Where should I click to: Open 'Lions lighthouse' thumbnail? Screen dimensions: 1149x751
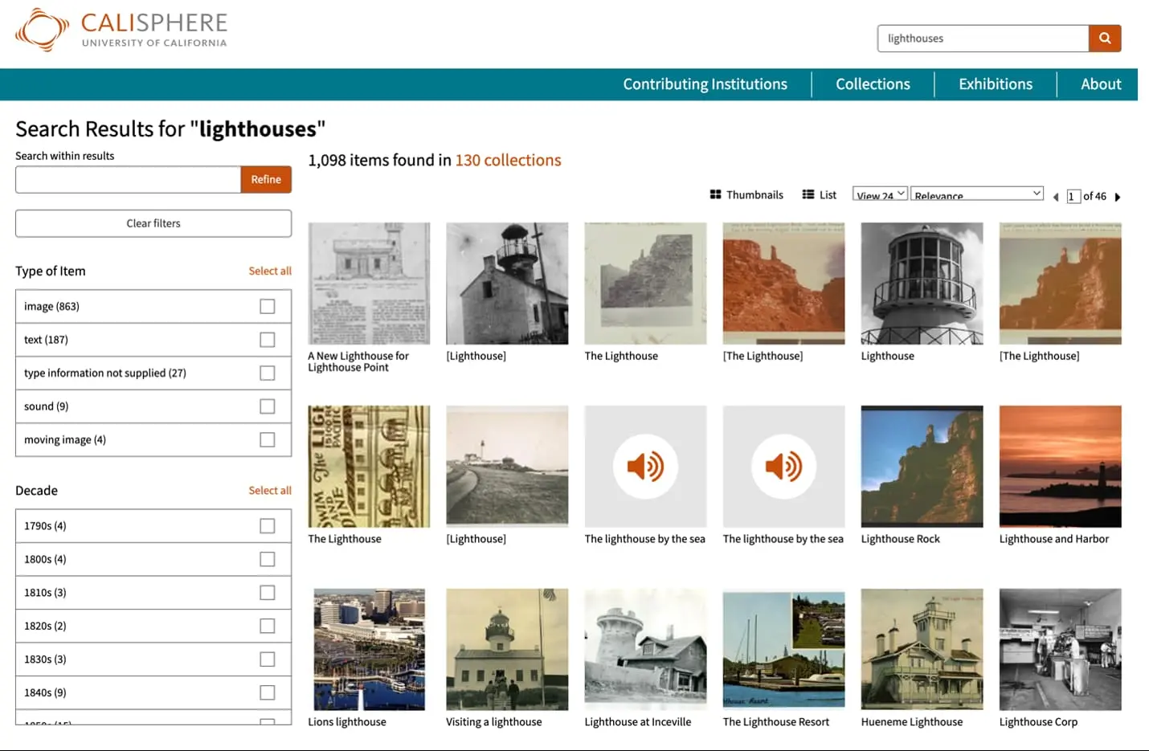369,649
